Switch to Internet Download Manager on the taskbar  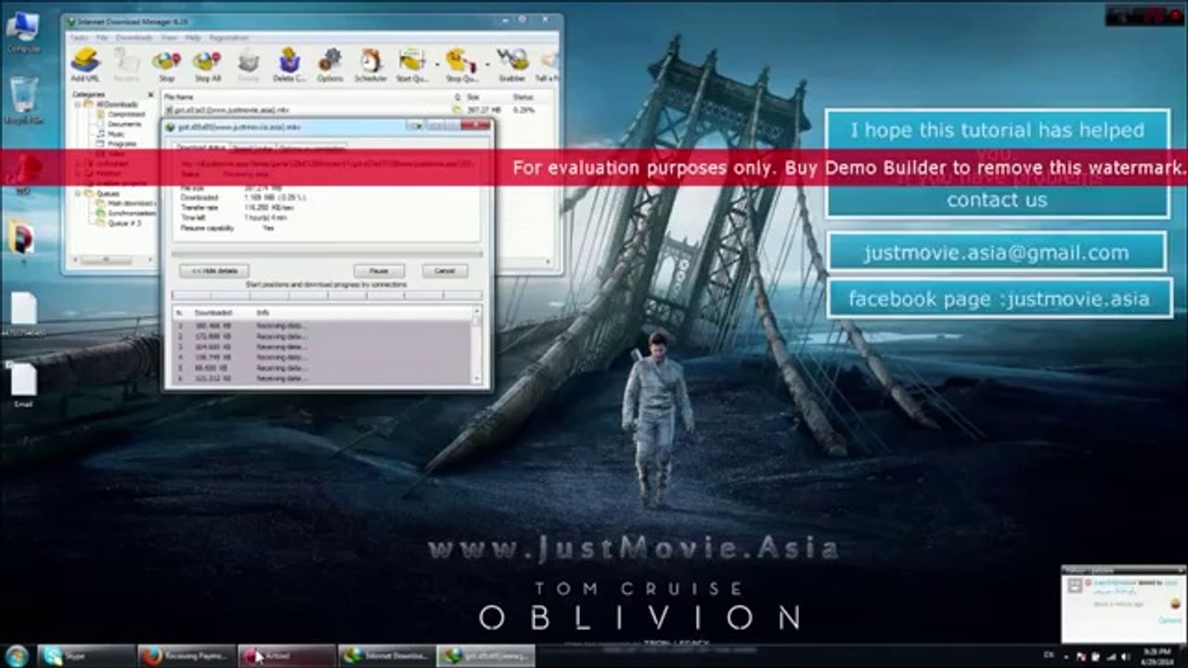click(386, 656)
